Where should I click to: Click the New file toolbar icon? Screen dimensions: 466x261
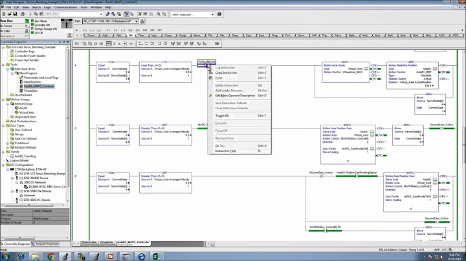point(4,14)
